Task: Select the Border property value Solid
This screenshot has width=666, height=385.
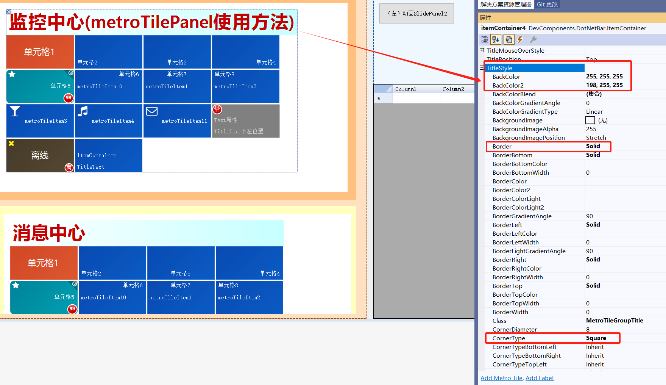Action: (x=593, y=146)
